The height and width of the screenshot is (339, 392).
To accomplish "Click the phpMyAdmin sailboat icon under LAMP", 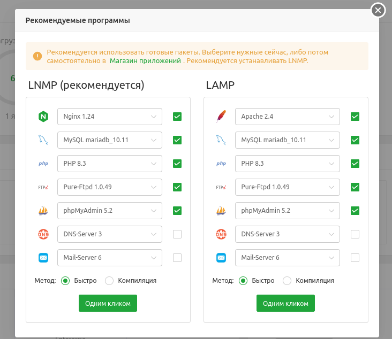I will [221, 211].
